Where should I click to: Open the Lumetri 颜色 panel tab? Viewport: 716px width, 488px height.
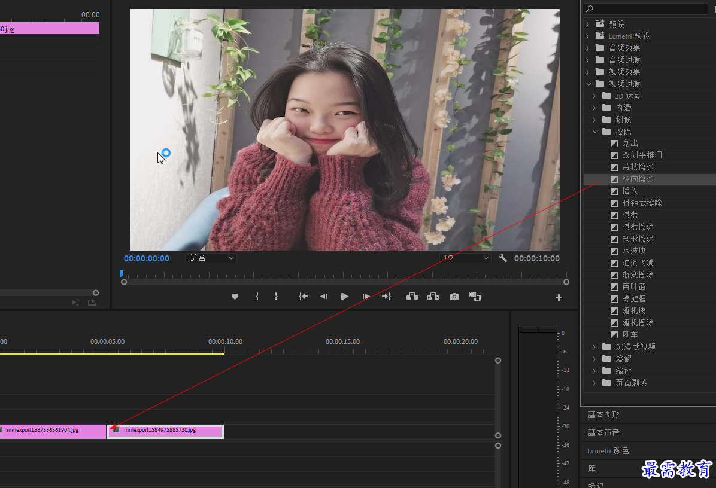tap(608, 450)
